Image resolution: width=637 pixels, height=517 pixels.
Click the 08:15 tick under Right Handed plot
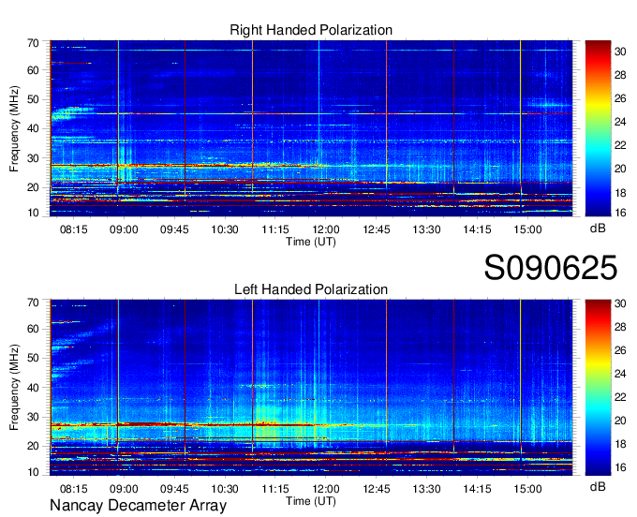click(73, 229)
